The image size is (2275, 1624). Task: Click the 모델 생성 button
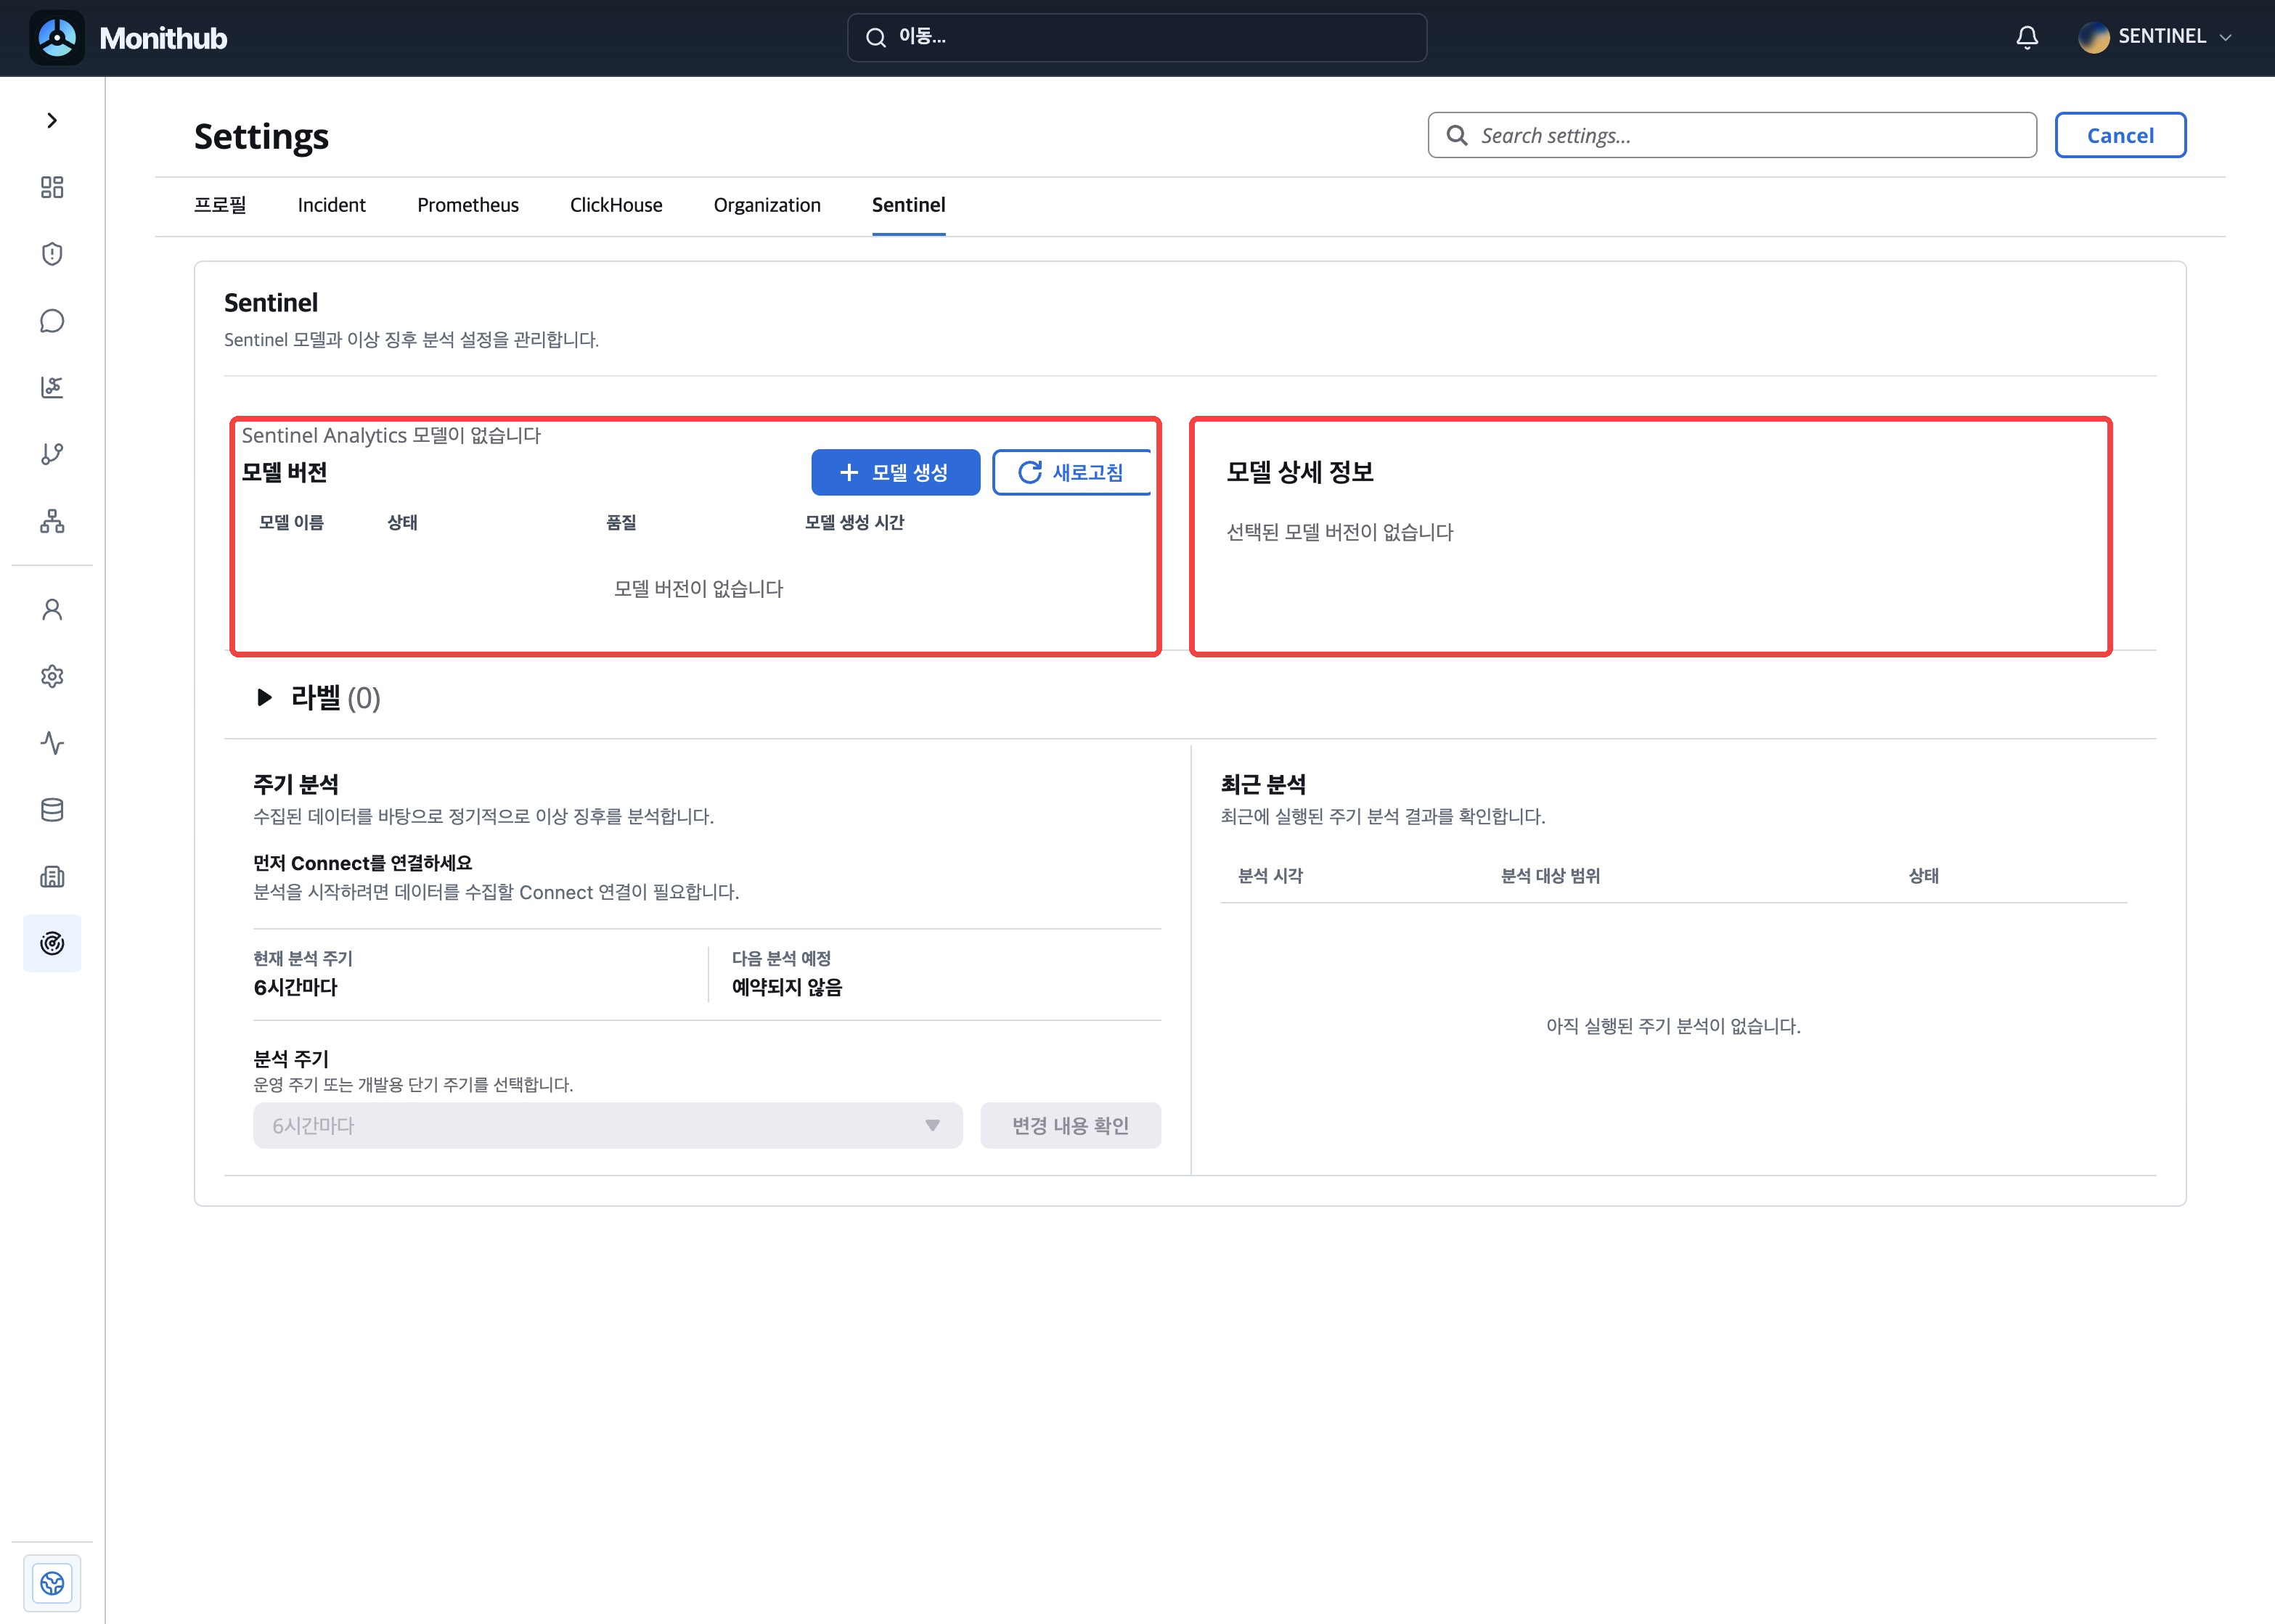click(x=895, y=472)
